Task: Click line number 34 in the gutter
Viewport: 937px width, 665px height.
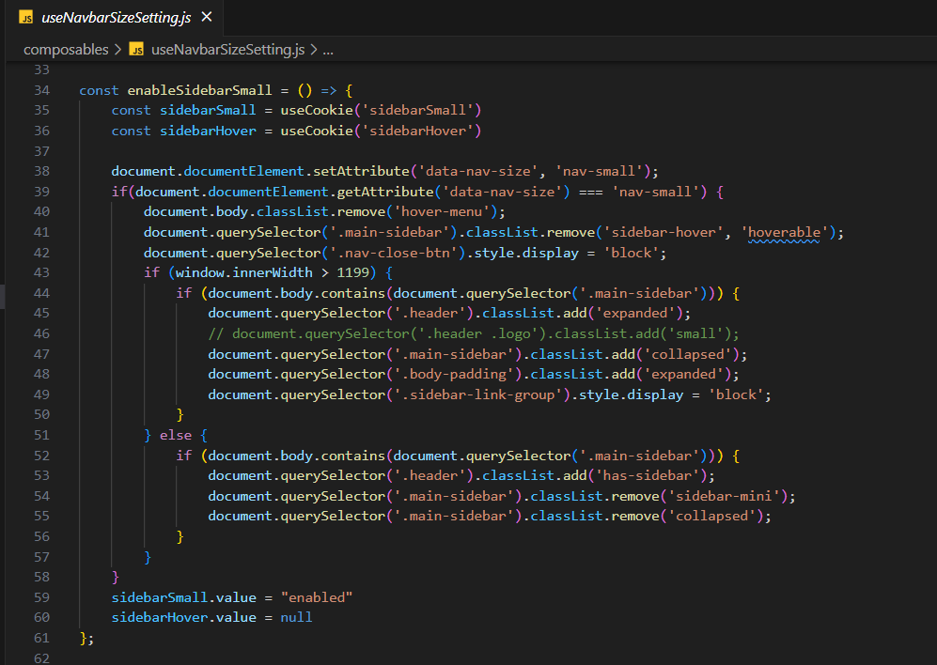Action: [x=40, y=90]
